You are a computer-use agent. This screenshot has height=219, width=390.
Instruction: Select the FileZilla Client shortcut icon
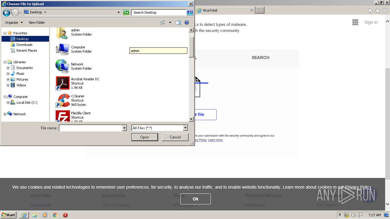62,116
